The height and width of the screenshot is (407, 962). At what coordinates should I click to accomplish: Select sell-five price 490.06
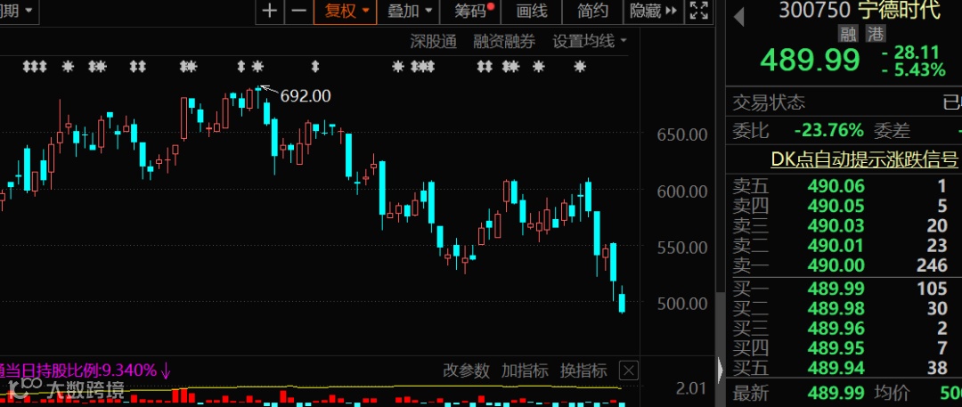836,187
